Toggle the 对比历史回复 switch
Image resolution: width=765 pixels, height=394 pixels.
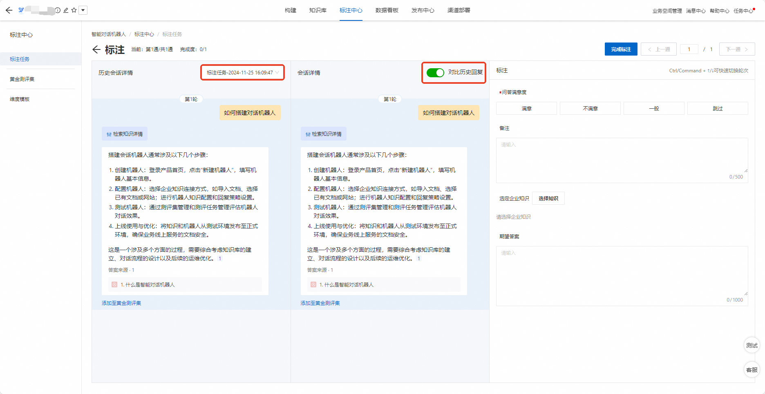pos(435,72)
